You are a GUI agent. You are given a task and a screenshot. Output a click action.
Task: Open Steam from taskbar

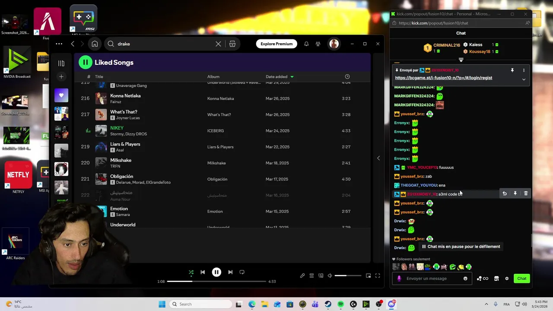point(328,304)
